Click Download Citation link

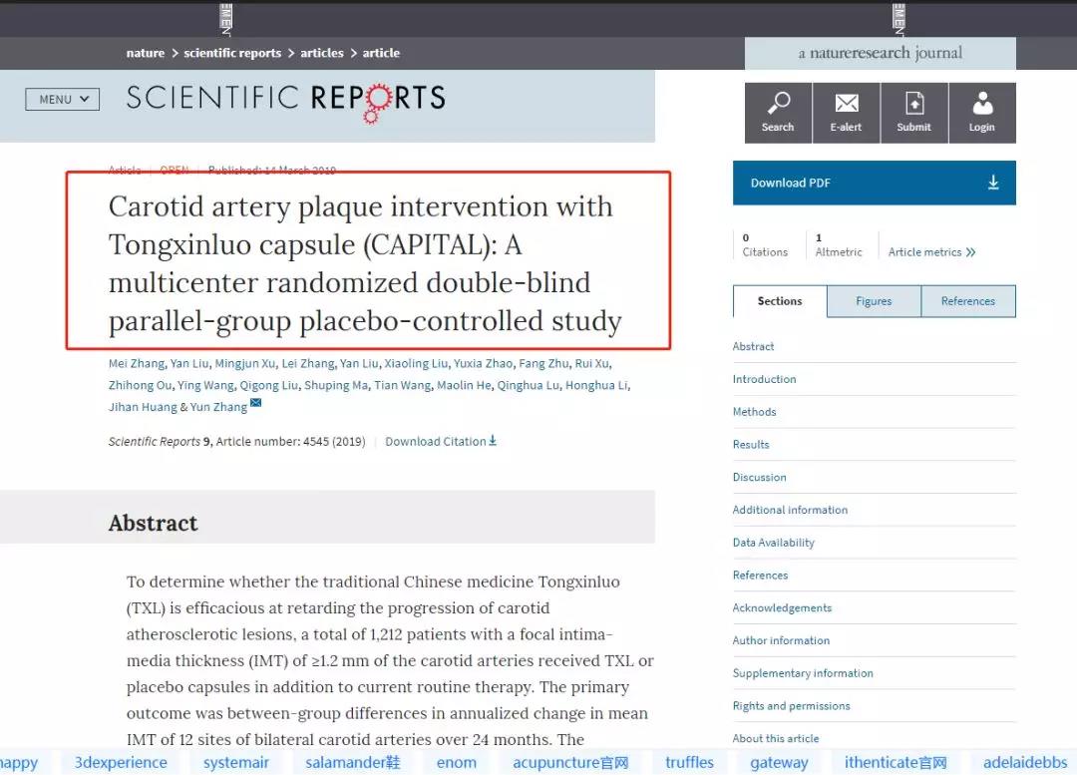440,441
